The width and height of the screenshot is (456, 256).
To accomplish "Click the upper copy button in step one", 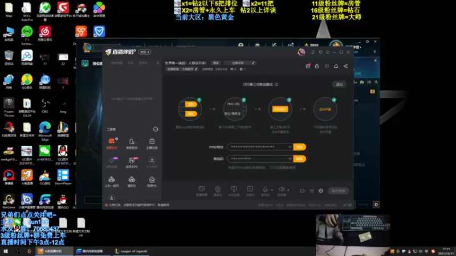I will tap(191, 104).
